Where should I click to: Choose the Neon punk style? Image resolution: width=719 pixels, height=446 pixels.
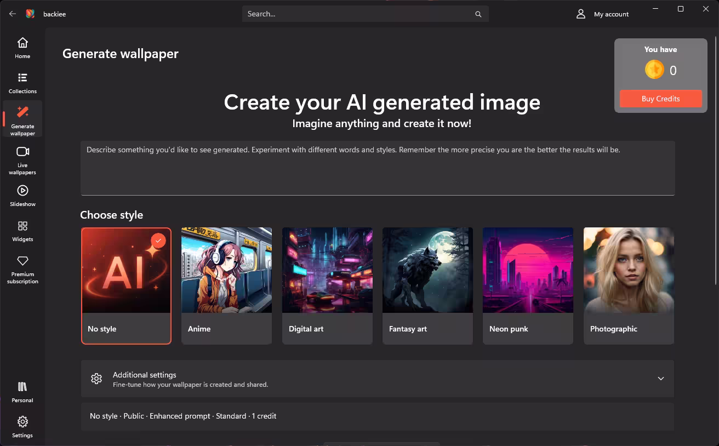tap(528, 286)
